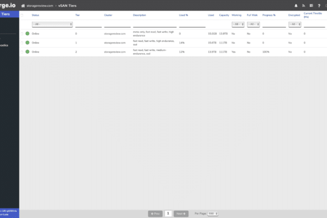Open the Status filter dropdown

(52, 24)
